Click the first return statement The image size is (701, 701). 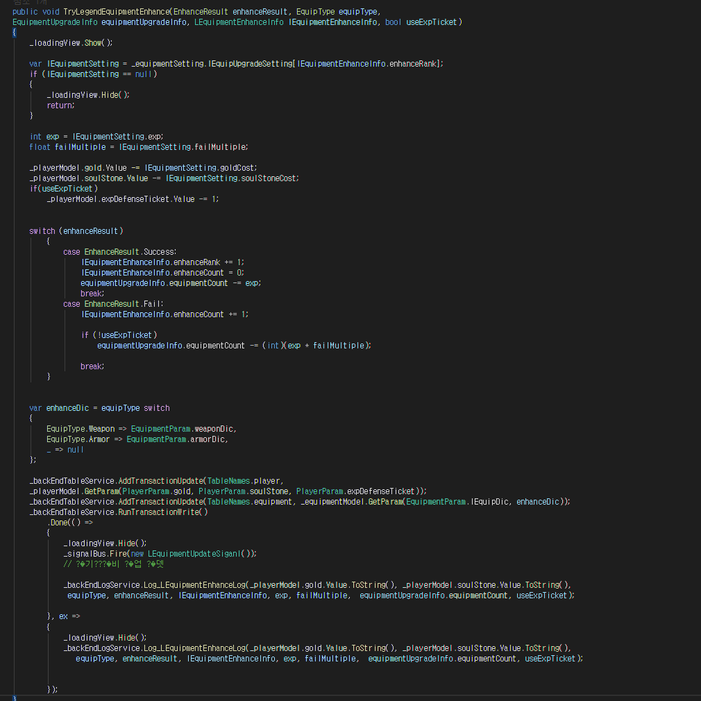click(x=60, y=105)
